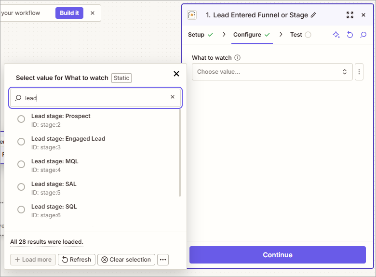Screen dimensions: 376x277
Task: Select Lead stage: SQL radio
Action: pyautogui.click(x=21, y=210)
